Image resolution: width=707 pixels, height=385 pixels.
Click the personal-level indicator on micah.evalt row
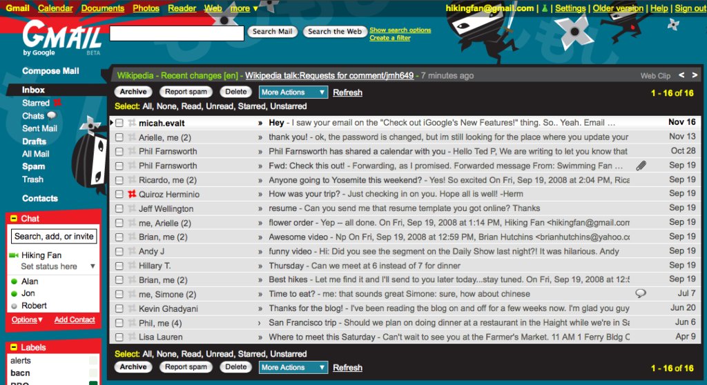pyautogui.click(x=260, y=123)
